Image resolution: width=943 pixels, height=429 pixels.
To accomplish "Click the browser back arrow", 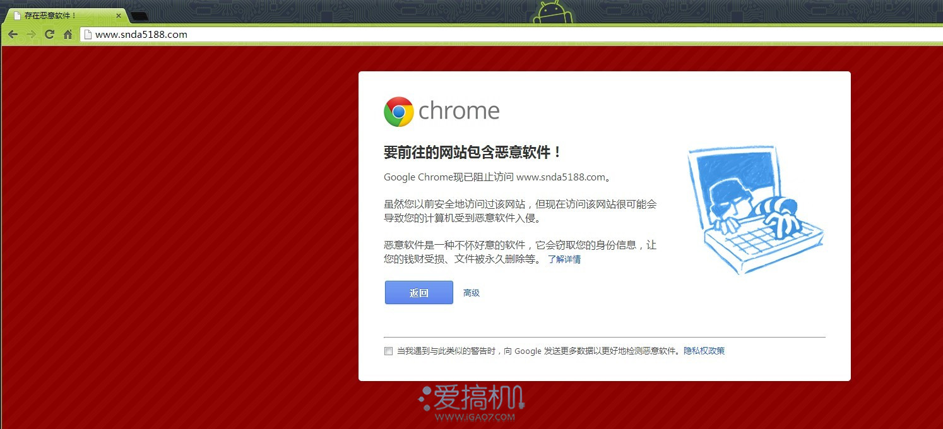I will 13,34.
